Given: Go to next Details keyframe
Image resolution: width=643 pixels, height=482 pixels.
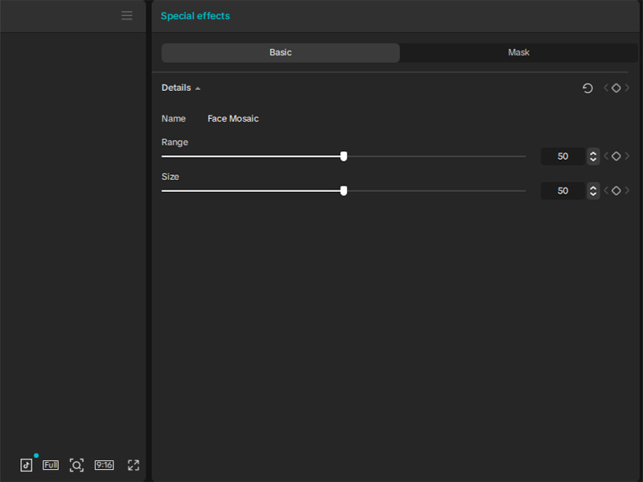Looking at the screenshot, I should click(x=627, y=88).
